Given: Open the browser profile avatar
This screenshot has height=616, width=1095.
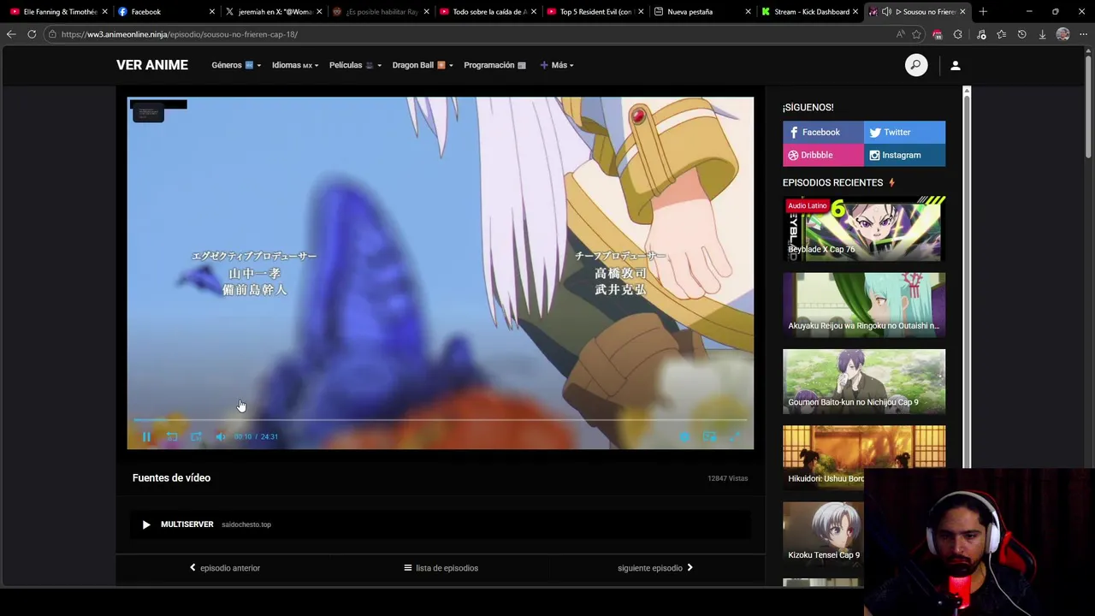Looking at the screenshot, I should pyautogui.click(x=1062, y=34).
